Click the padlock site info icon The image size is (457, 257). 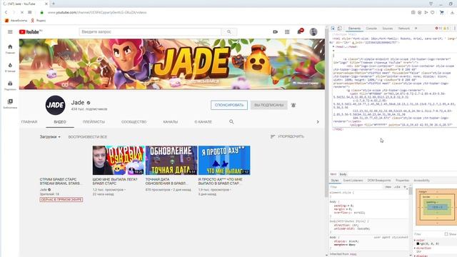41,12
